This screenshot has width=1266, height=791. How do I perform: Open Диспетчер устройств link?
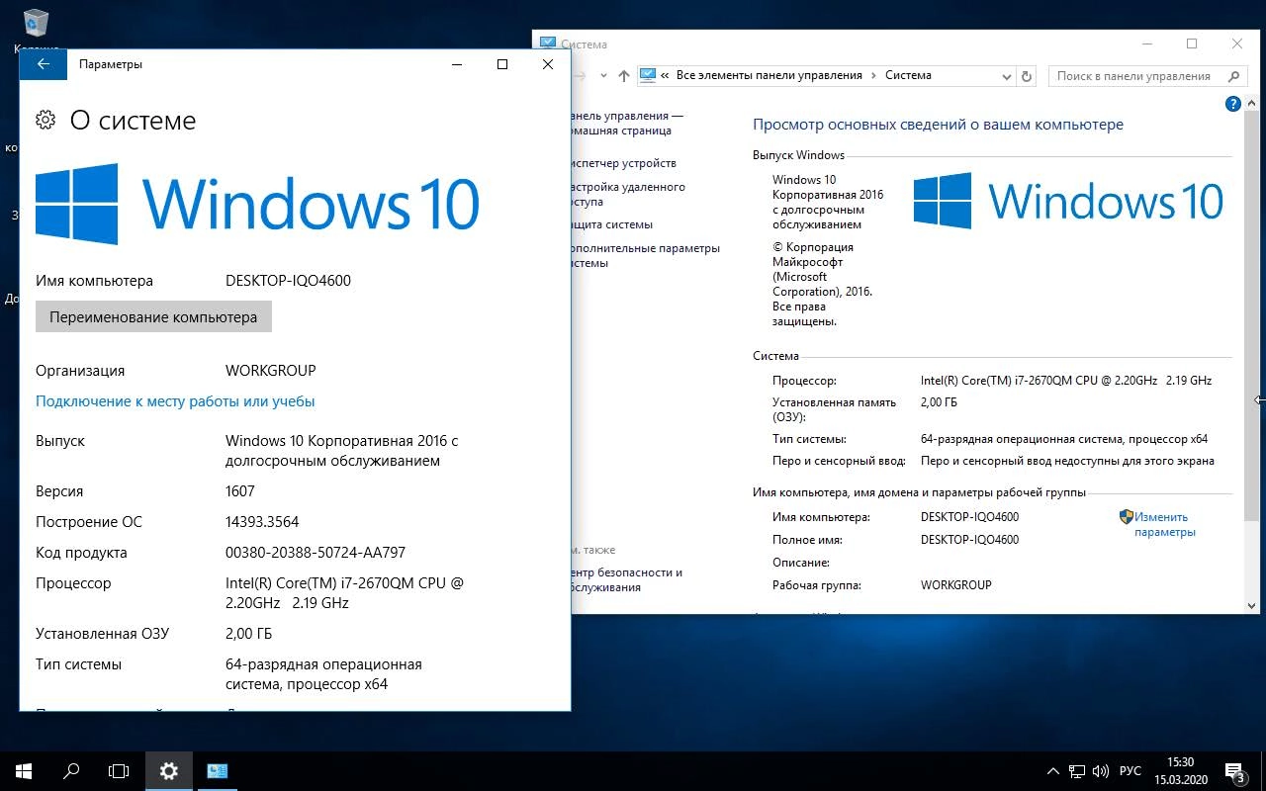point(623,163)
